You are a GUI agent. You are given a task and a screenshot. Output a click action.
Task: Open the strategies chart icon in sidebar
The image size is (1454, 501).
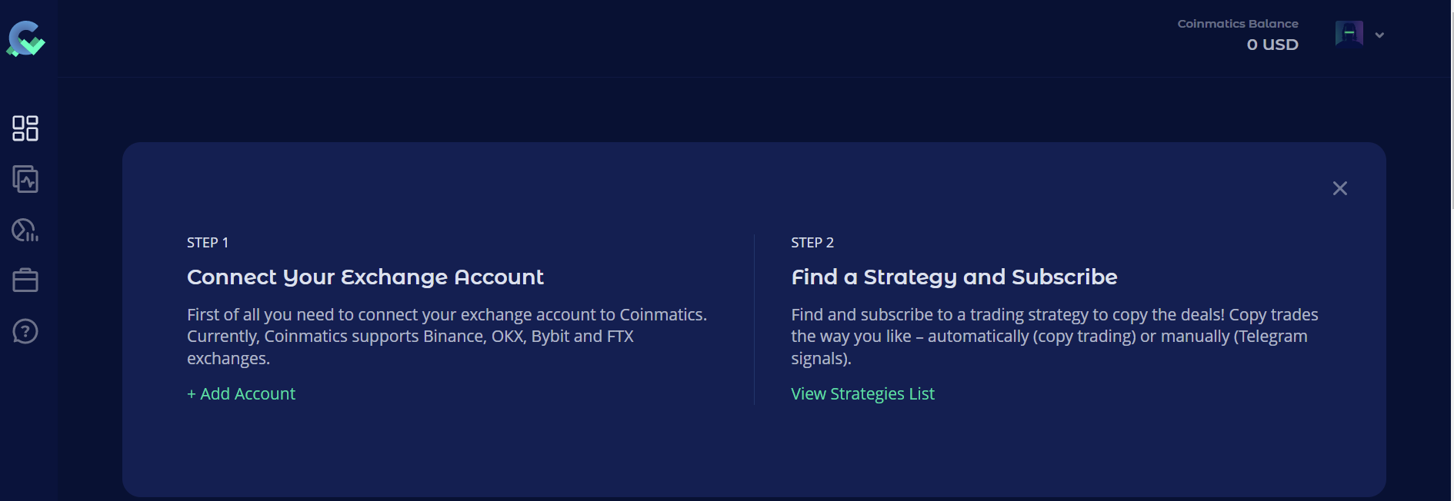pyautogui.click(x=25, y=179)
